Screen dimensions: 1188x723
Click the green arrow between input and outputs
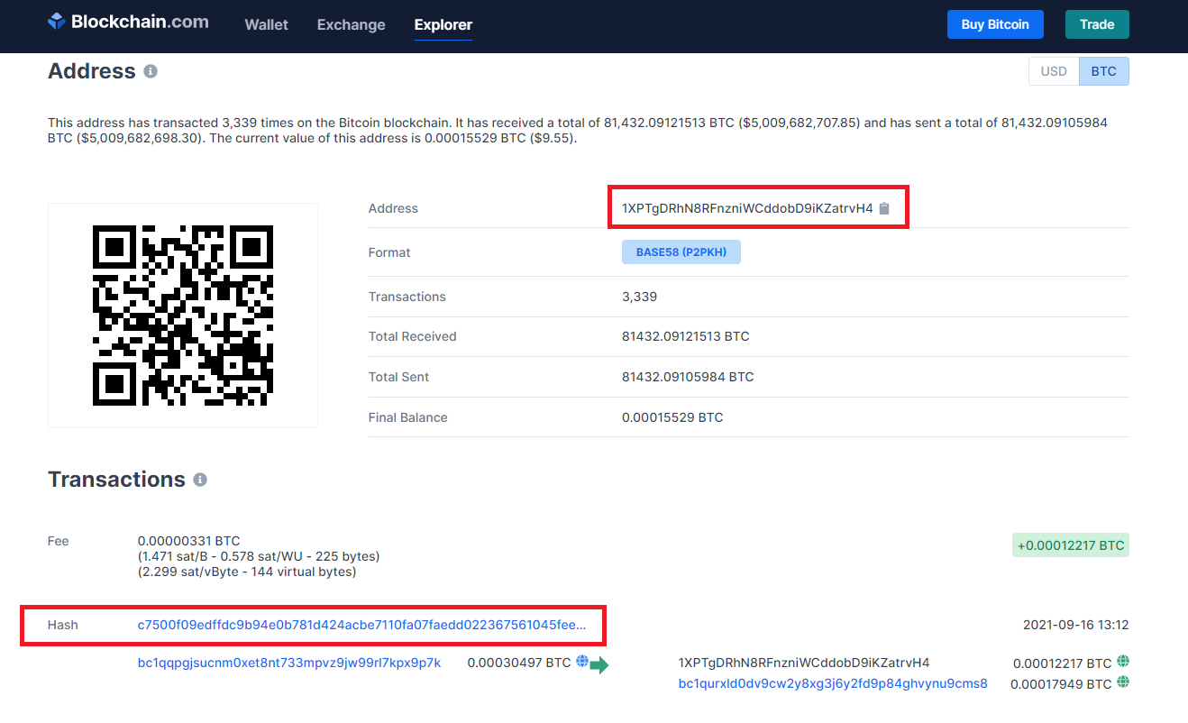pos(599,666)
